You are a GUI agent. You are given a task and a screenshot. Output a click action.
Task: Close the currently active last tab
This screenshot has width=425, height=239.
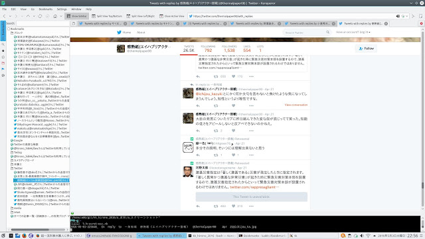click(386, 24)
